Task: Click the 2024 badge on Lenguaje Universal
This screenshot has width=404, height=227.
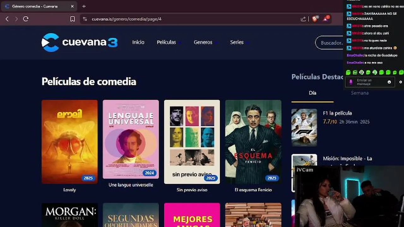Action: 150,173
